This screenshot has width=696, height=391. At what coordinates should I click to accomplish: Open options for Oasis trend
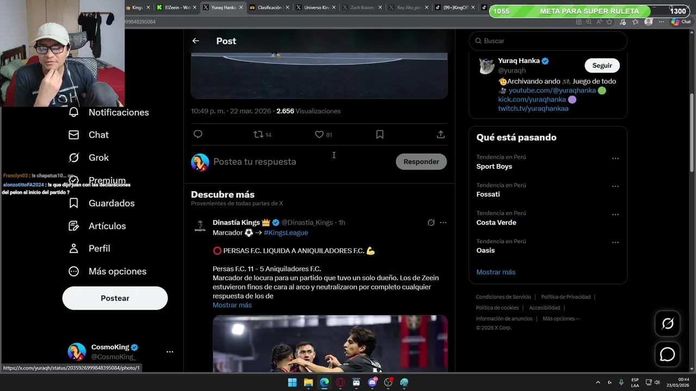pyautogui.click(x=615, y=243)
